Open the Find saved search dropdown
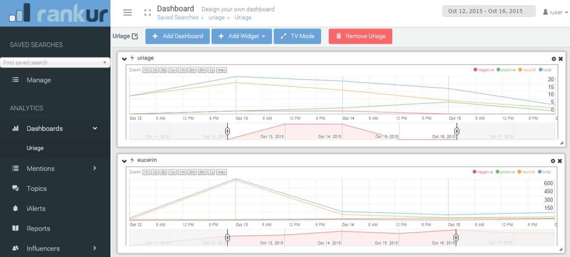 tap(55, 63)
